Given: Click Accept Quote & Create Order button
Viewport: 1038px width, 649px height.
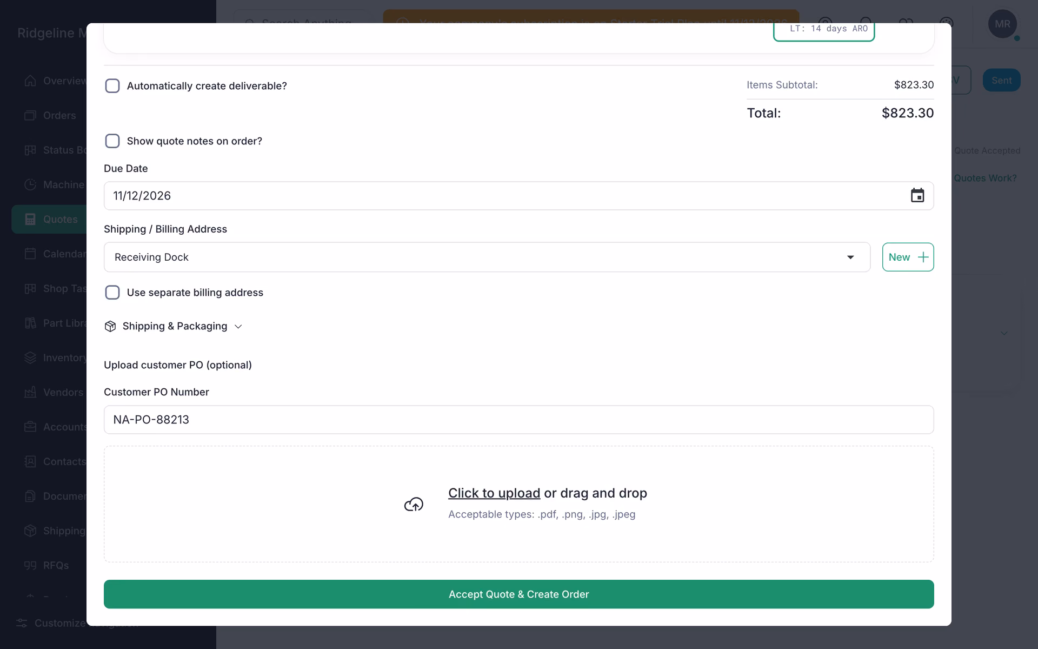Looking at the screenshot, I should tap(519, 594).
